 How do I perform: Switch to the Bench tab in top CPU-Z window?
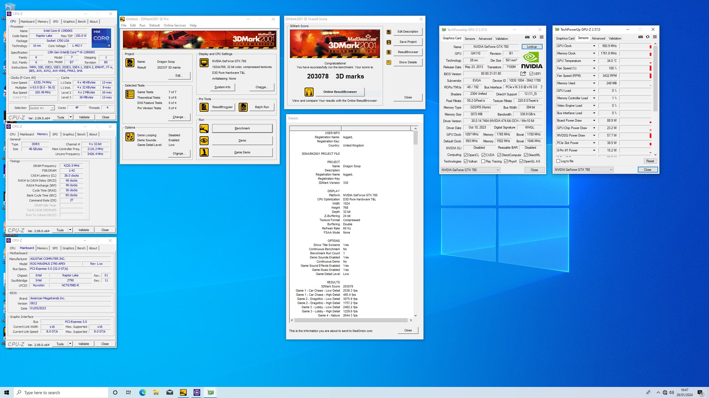[x=82, y=22]
